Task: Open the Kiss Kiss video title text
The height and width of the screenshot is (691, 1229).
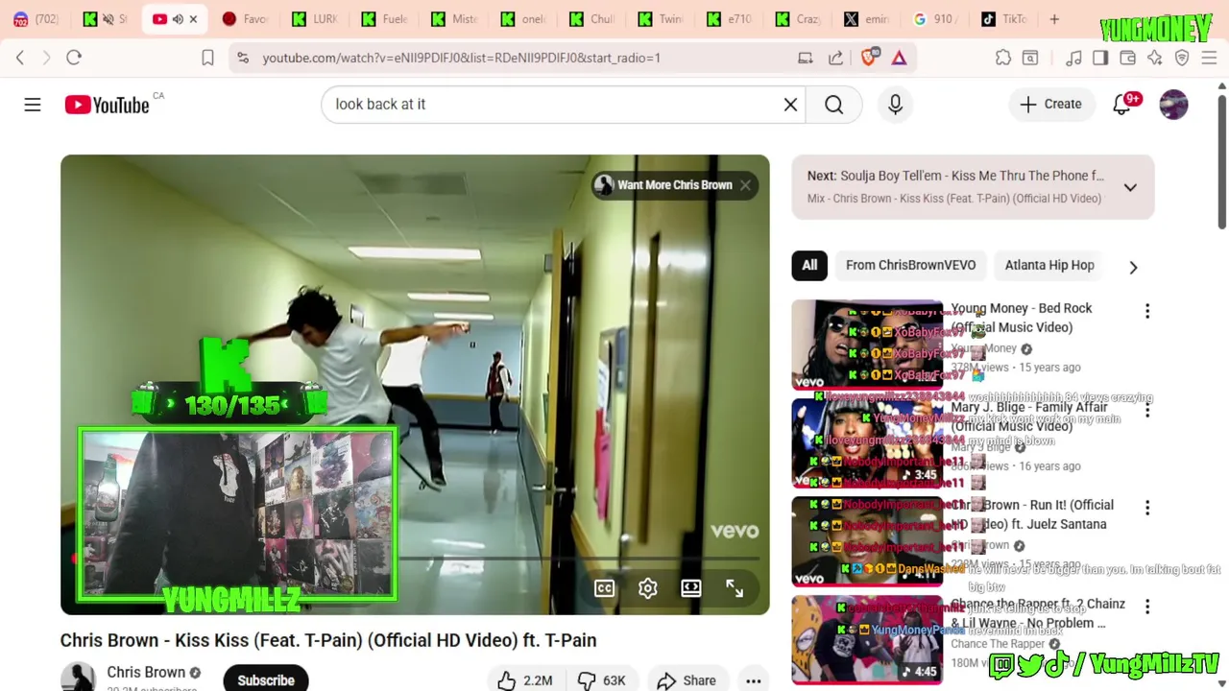Action: 328,640
